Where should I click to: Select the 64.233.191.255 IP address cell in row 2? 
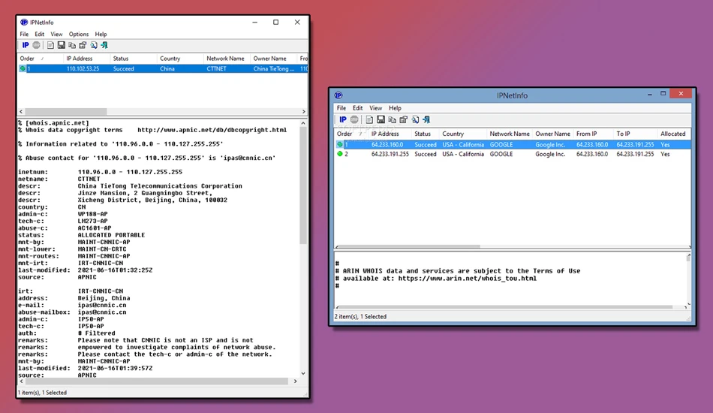point(390,154)
